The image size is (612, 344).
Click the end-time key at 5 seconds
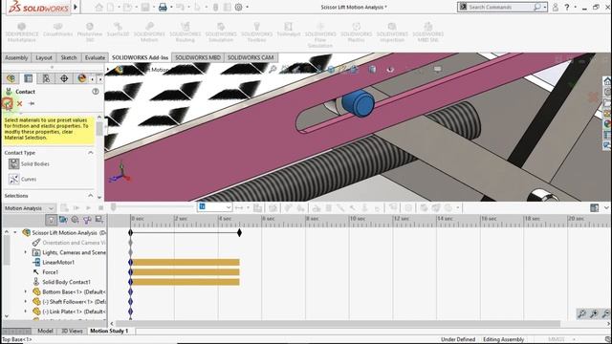[239, 232]
